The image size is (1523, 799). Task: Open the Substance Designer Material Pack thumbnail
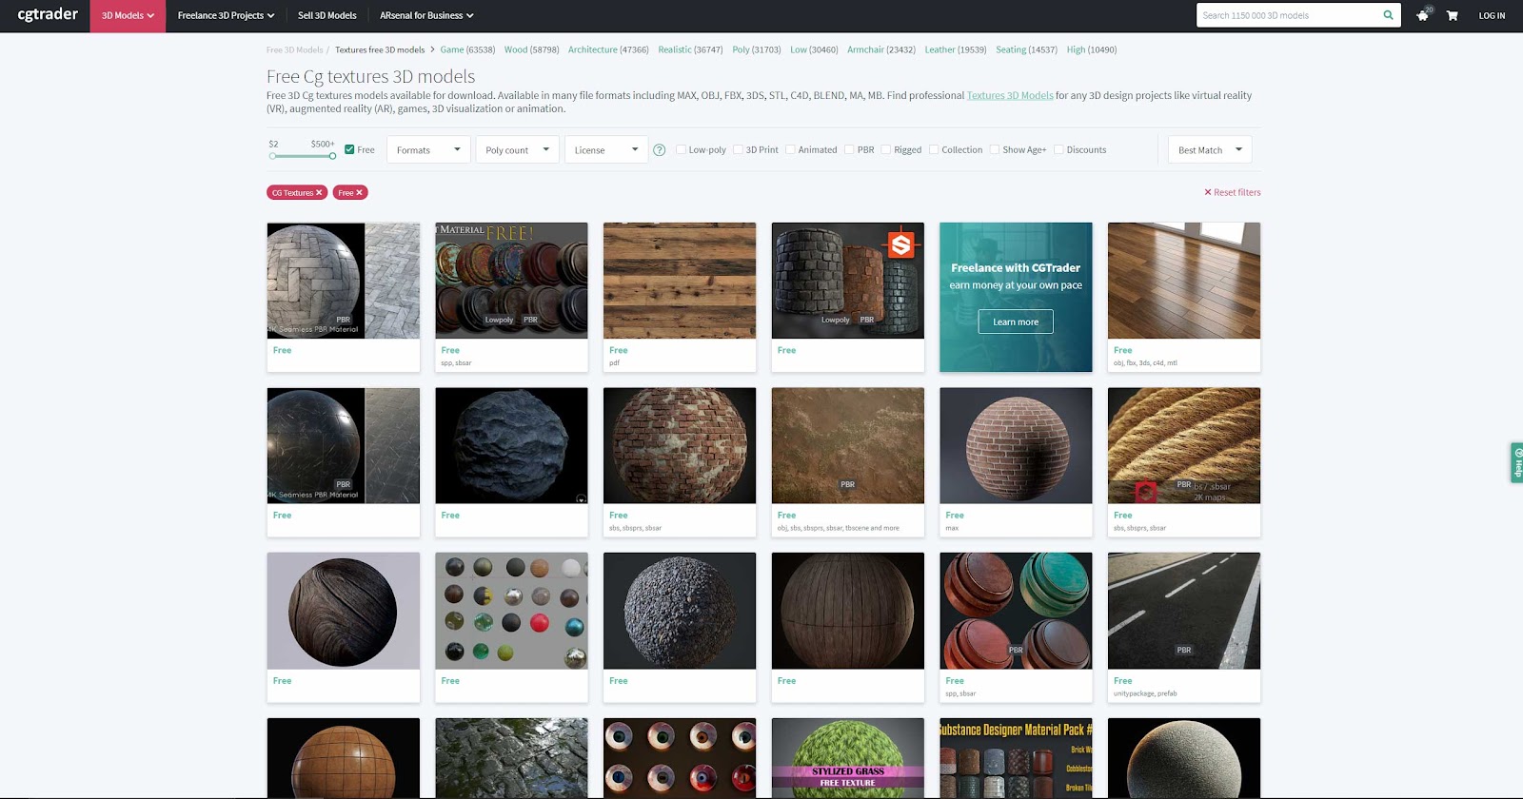coord(1016,758)
